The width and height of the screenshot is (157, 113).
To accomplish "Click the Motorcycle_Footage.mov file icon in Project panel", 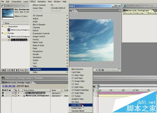I will click(9, 36).
